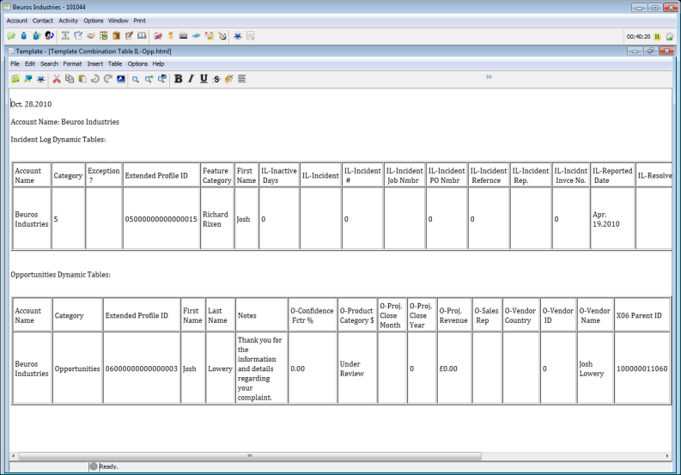Viewport: 681px width, 475px height.
Task: Open the Account menu
Action: [17, 21]
